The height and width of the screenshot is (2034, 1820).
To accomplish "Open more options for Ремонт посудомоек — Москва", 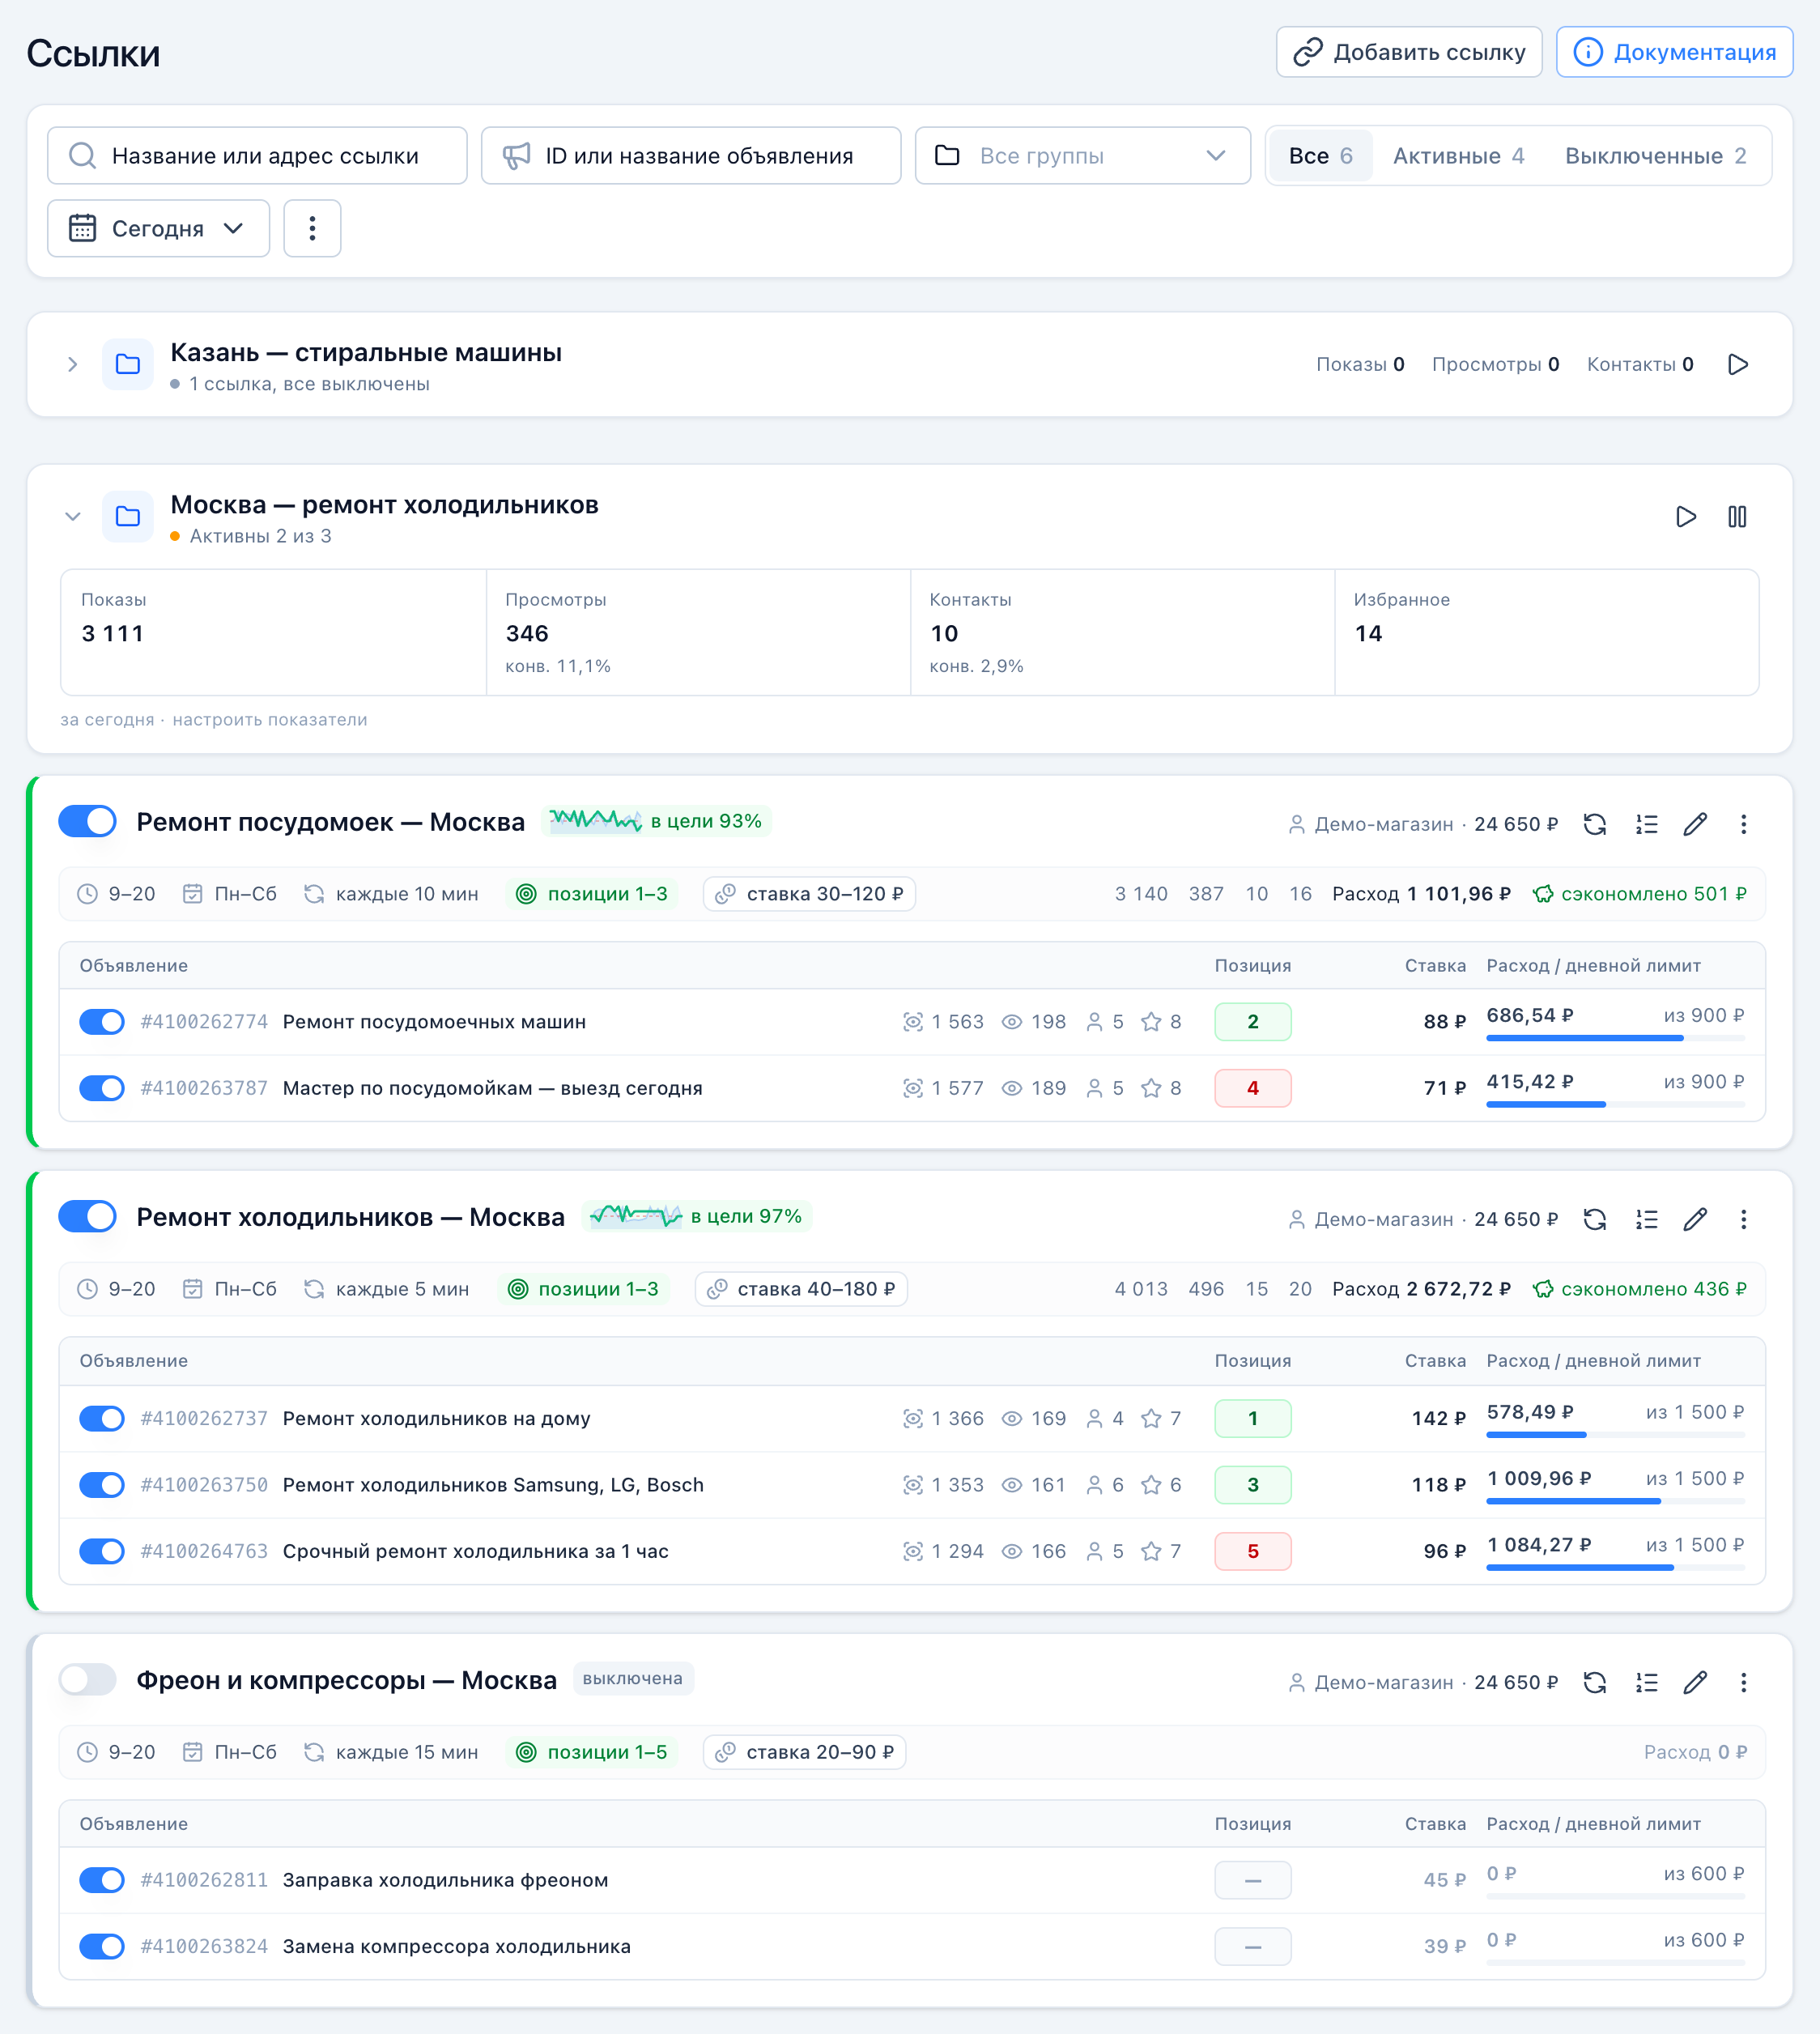I will pos(1743,824).
